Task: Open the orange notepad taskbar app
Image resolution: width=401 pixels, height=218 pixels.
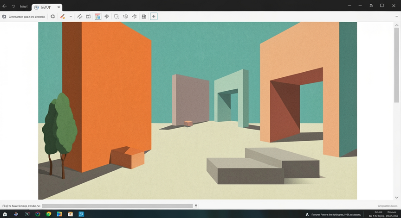Action: [x=71, y=214]
